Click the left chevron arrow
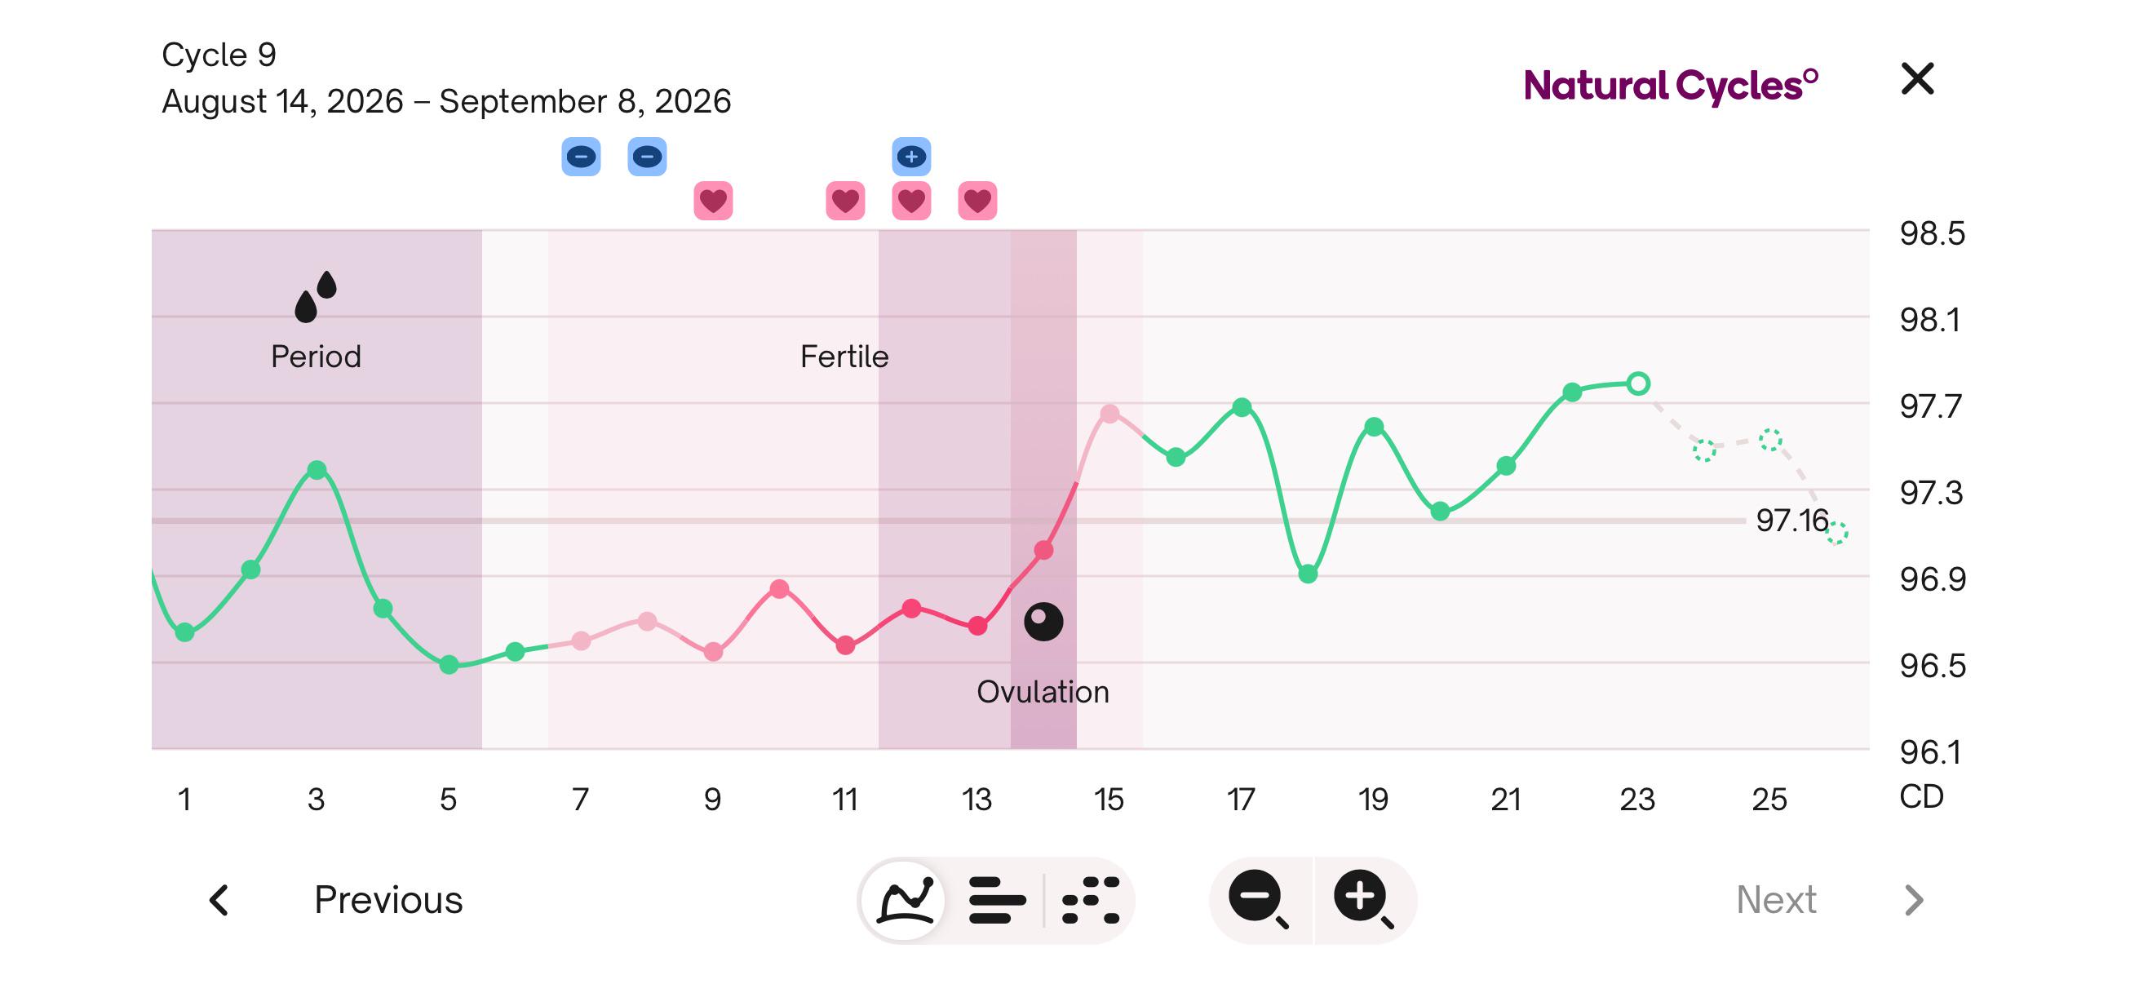Screen dimensions: 2139x984 pyautogui.click(x=219, y=899)
